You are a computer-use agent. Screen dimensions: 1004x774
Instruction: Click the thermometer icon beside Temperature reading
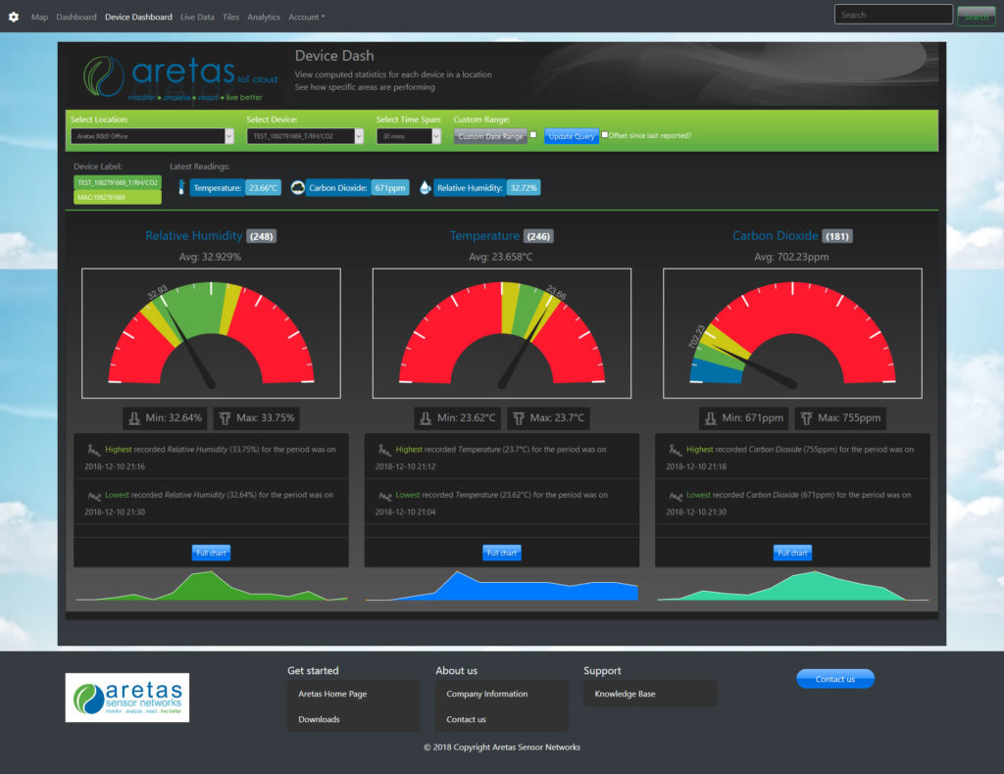click(181, 187)
